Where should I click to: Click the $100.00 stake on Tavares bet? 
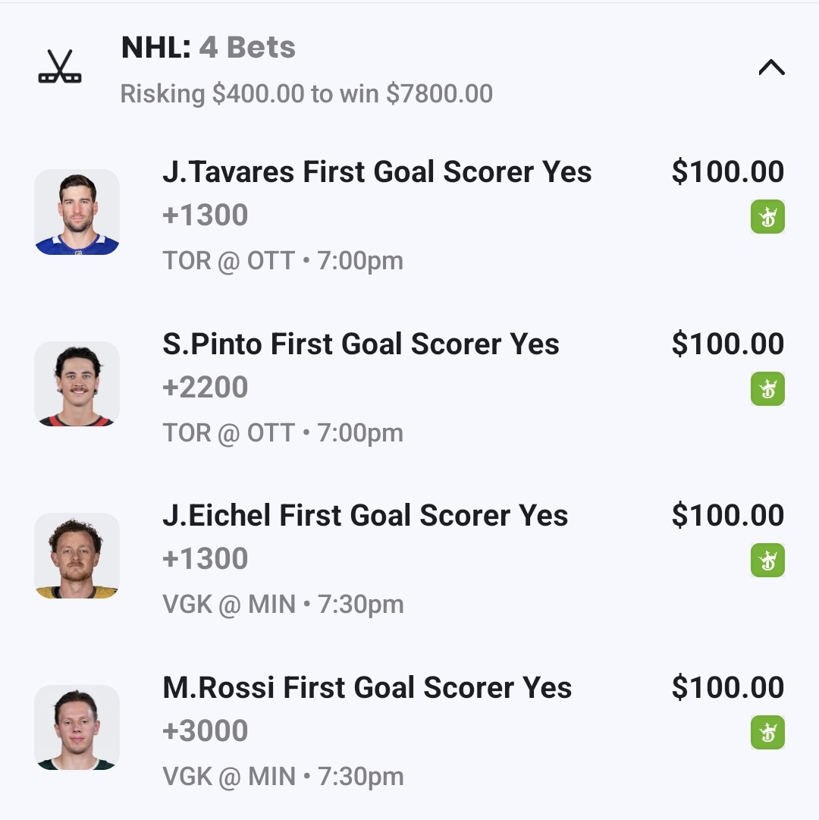(727, 172)
